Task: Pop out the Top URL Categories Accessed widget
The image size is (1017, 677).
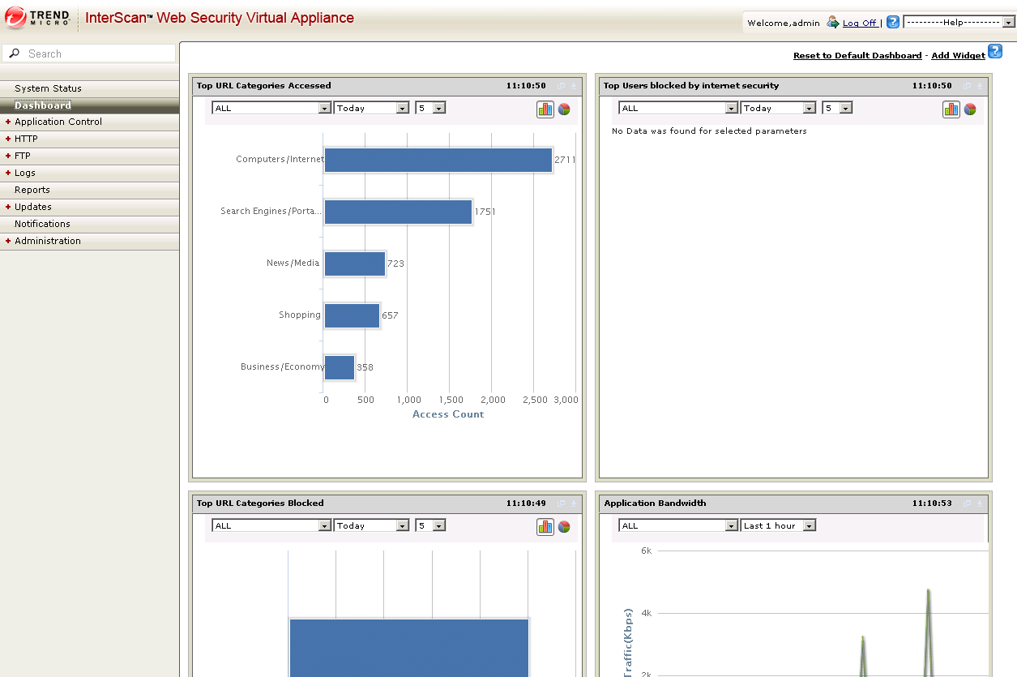Action: tap(561, 85)
